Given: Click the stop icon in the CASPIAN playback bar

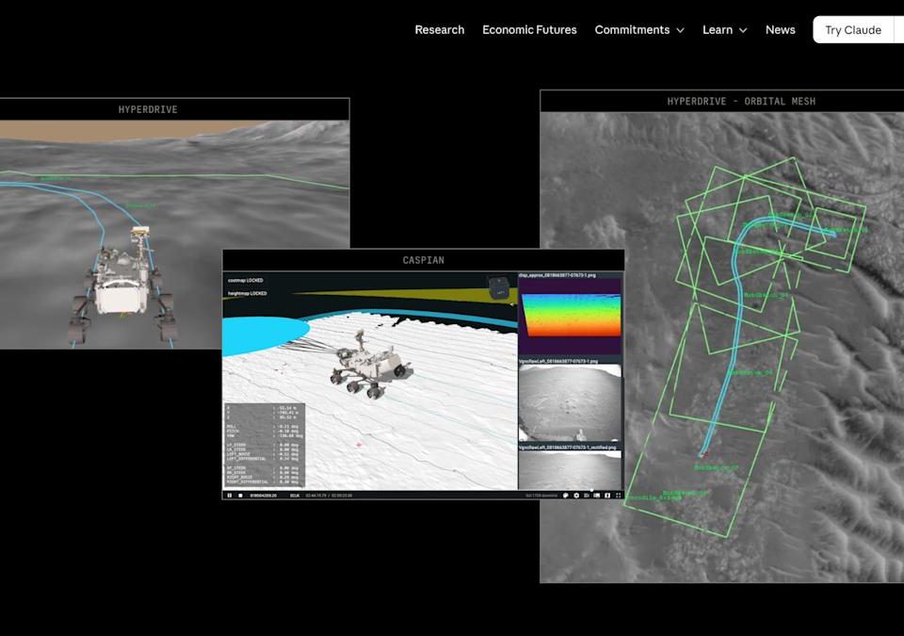Looking at the screenshot, I should point(240,494).
